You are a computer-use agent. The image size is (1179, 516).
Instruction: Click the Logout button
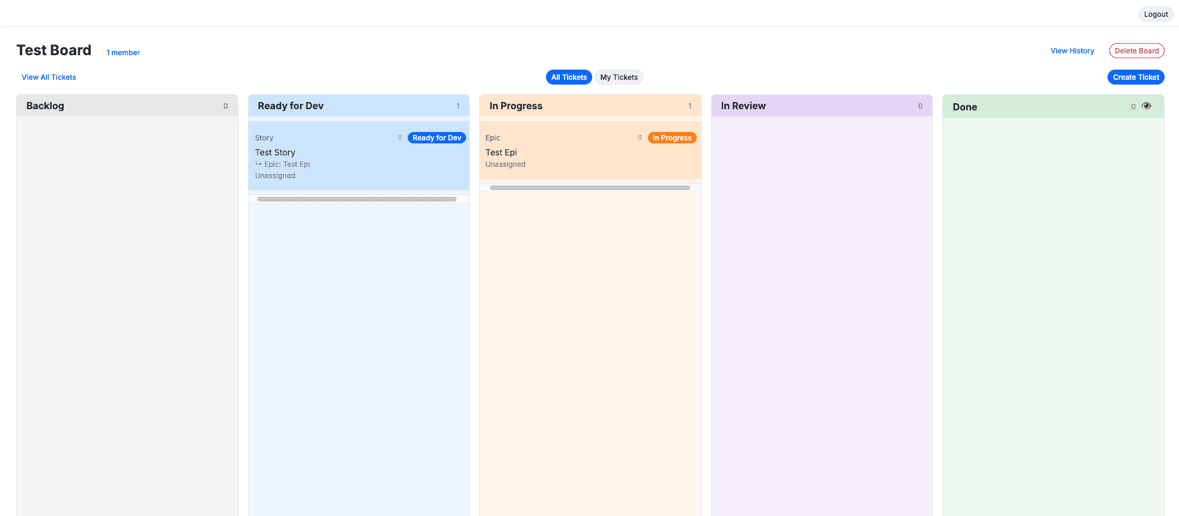pos(1156,14)
